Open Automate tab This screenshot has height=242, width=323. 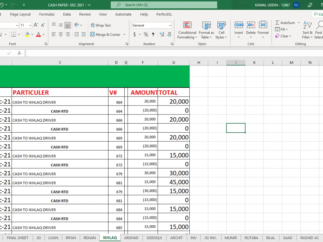[x=123, y=14]
